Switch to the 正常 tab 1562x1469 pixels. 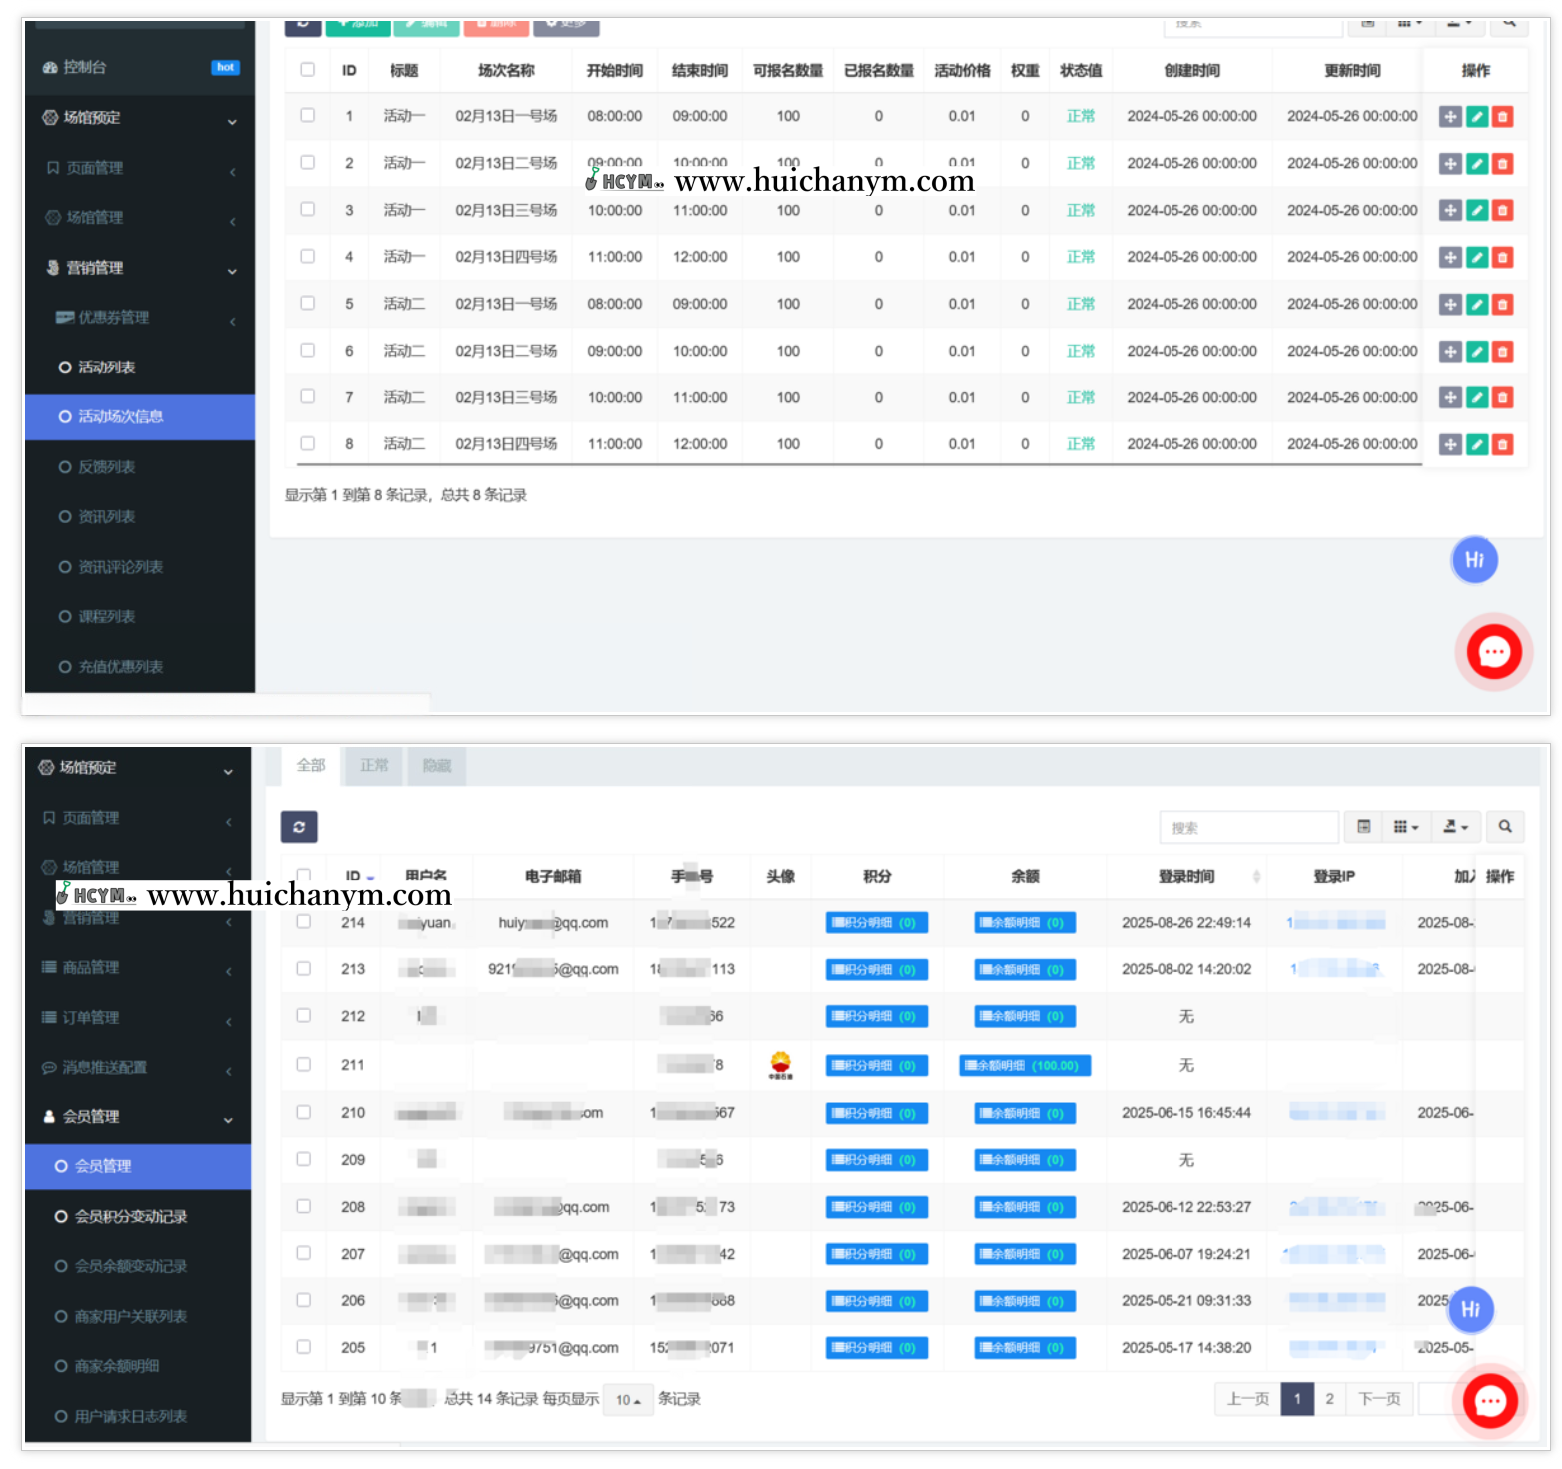pos(374,766)
